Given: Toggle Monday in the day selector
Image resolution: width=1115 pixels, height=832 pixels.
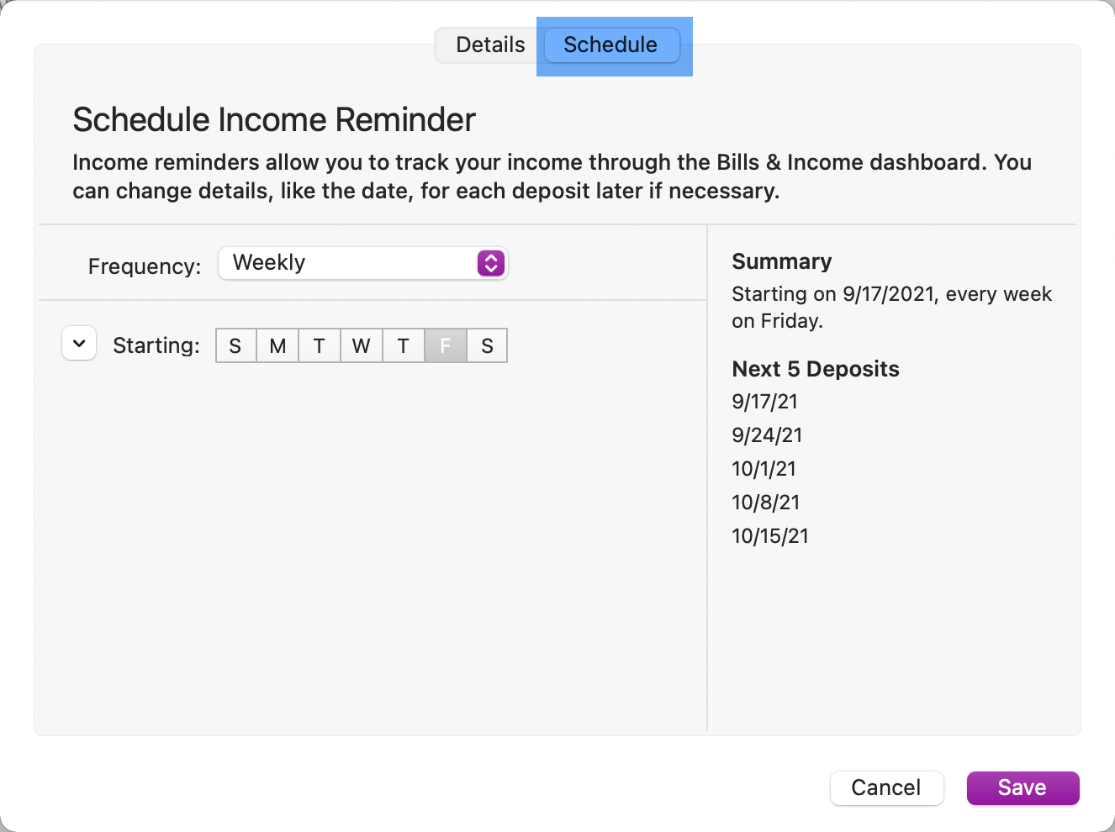Looking at the screenshot, I should pos(277,346).
